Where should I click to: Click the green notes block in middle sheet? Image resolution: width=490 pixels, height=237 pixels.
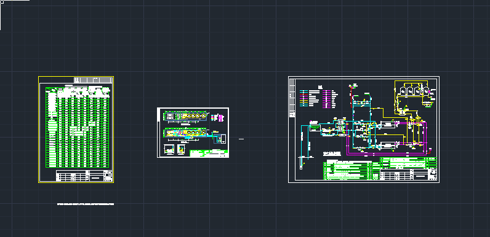209,153
